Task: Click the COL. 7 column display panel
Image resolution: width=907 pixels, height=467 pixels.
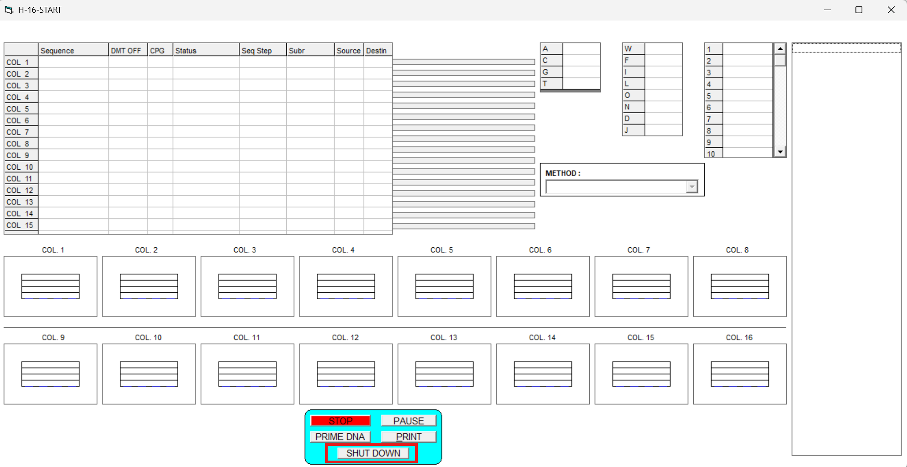Action: coord(641,286)
